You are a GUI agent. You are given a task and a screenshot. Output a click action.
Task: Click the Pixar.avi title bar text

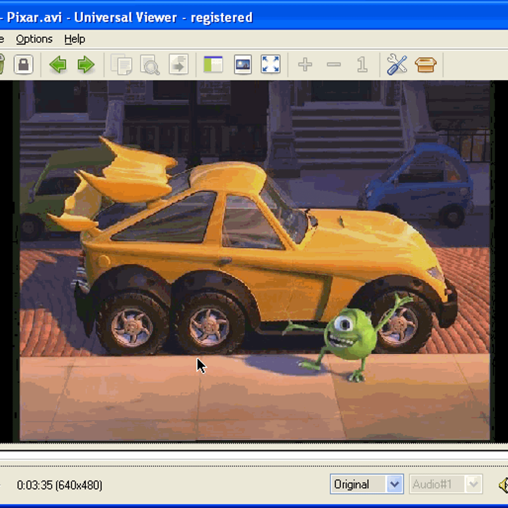130,17
